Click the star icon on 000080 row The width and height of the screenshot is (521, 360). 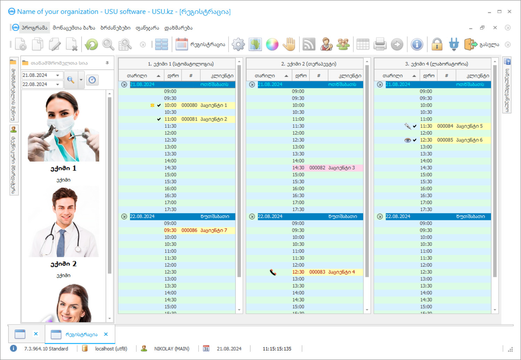pyautogui.click(x=152, y=105)
